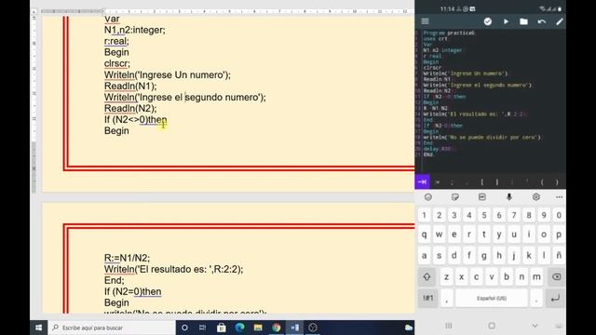The height and width of the screenshot is (335, 596).
Task: Insert an opening parenthesis from the symbol row
Action: [542, 182]
